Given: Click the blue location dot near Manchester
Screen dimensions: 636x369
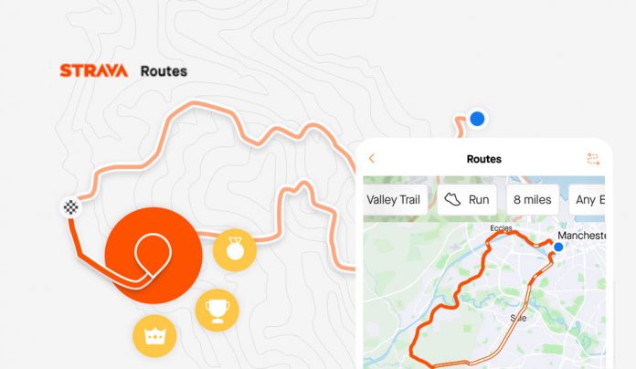Looking at the screenshot, I should coord(558,247).
